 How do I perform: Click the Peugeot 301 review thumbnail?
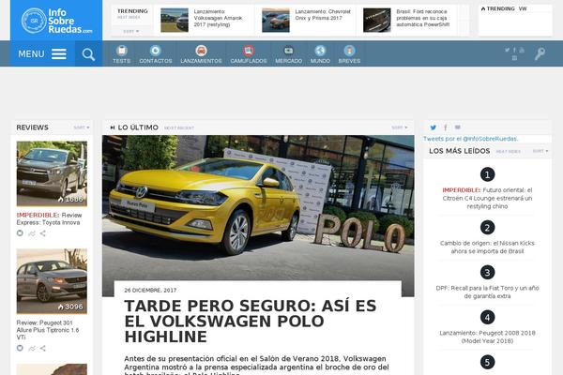52,281
